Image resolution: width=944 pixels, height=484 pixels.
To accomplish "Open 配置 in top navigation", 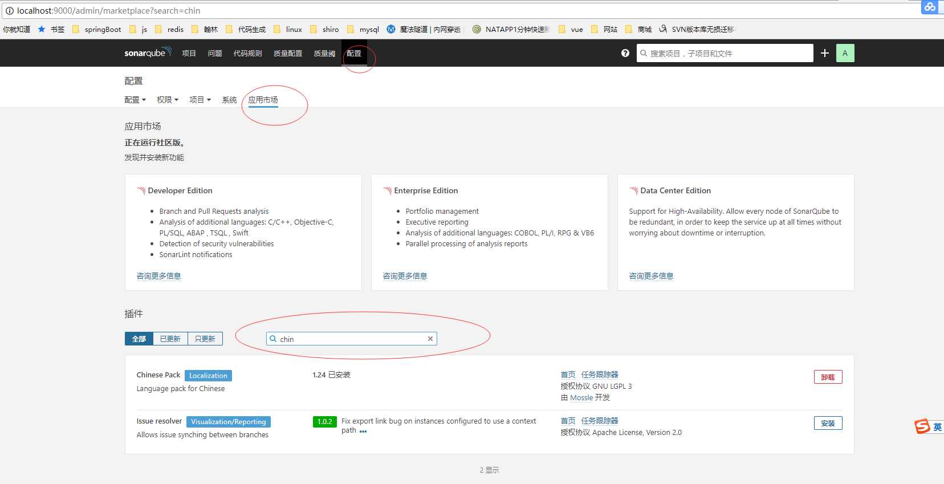I will (x=354, y=53).
